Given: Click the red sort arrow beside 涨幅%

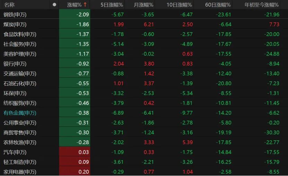Looking at the screenshot, I should (85, 5).
